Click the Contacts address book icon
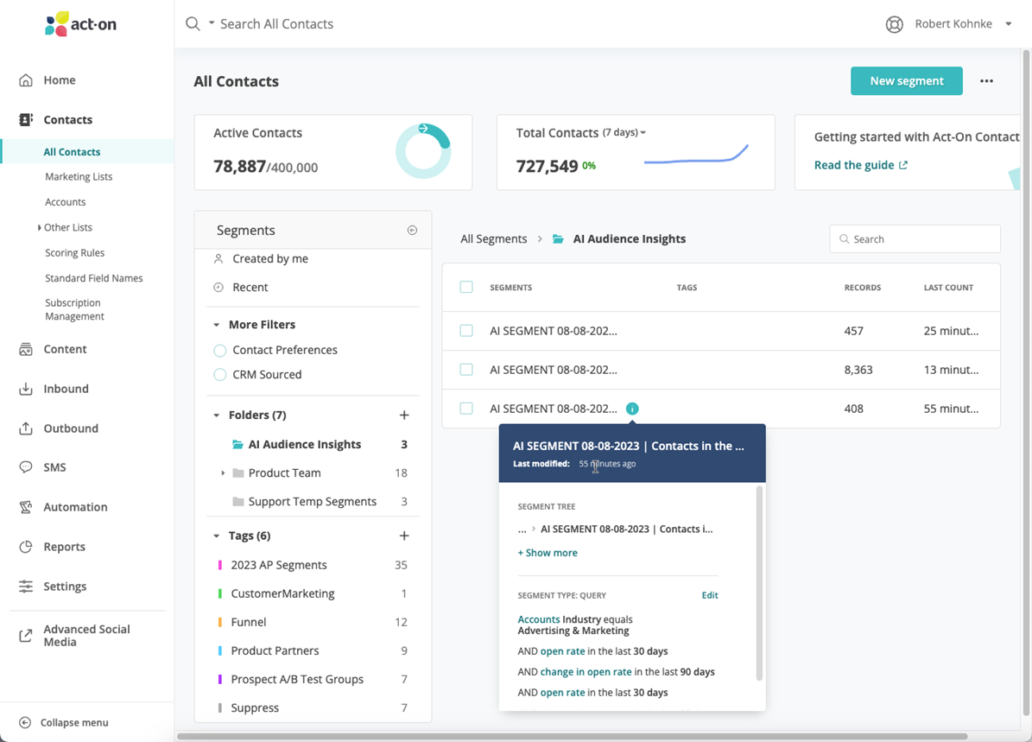The image size is (1032, 742). [x=26, y=120]
